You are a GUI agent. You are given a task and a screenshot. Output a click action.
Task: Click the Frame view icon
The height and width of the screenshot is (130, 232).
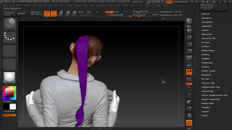(189, 95)
